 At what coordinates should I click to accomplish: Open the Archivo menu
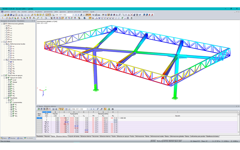click(7, 12)
